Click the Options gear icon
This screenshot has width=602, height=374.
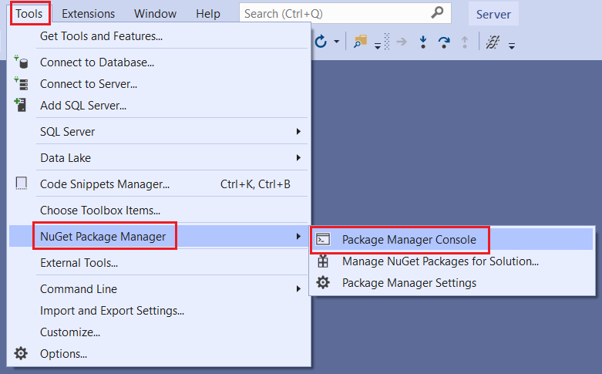(22, 354)
